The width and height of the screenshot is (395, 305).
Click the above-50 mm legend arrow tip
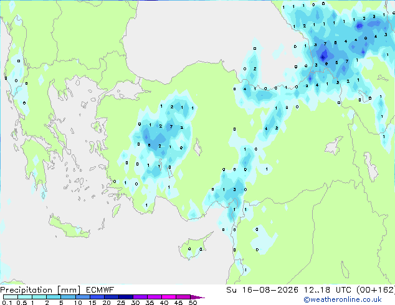(197, 297)
